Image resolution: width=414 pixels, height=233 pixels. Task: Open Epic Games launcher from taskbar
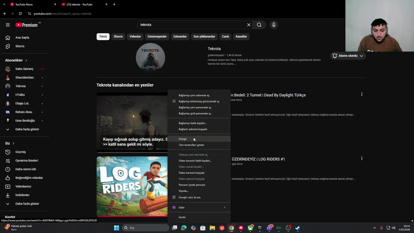[260, 228]
